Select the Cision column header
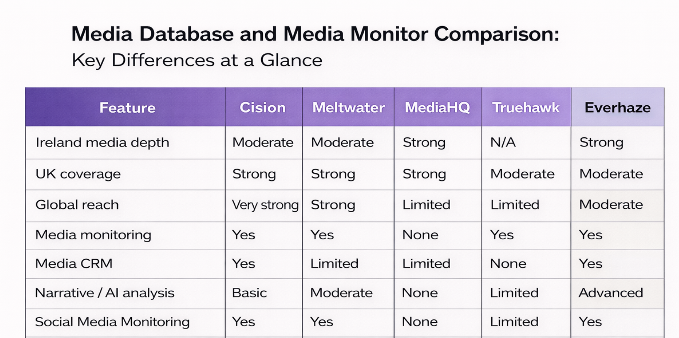 (262, 108)
